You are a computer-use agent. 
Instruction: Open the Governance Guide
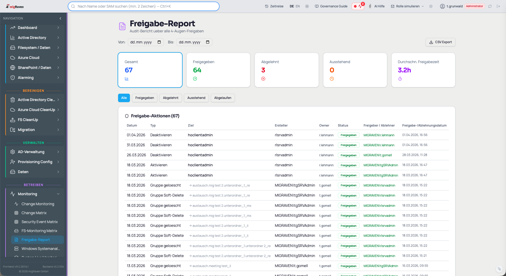(331, 6)
